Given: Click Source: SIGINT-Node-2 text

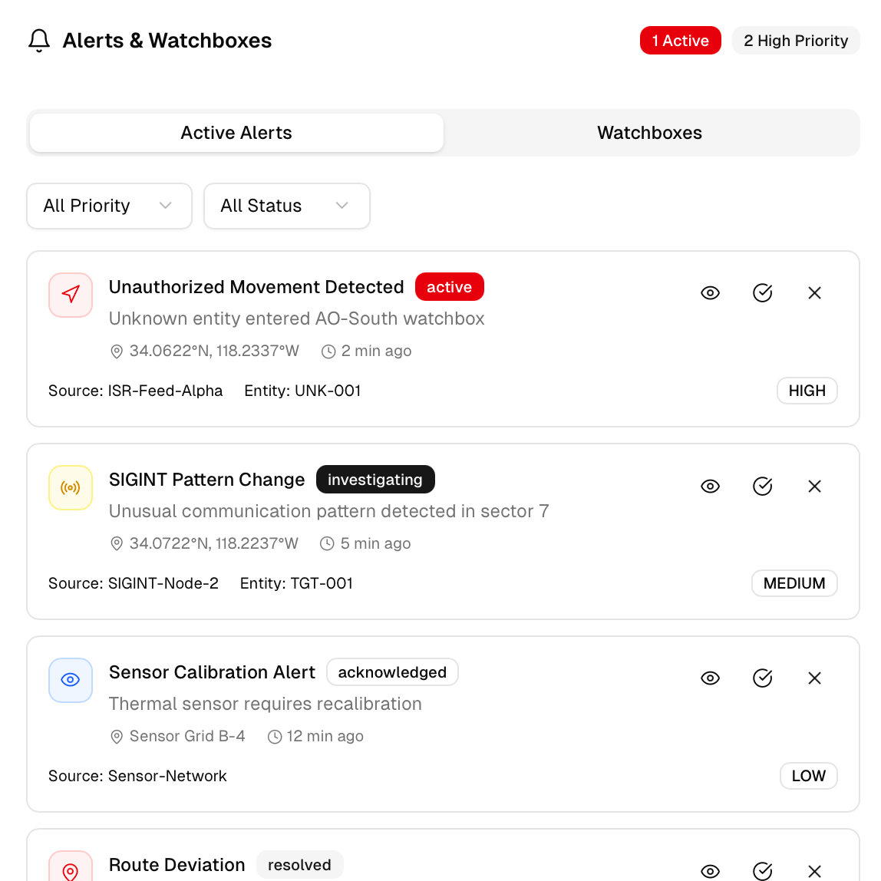Looking at the screenshot, I should 134,583.
